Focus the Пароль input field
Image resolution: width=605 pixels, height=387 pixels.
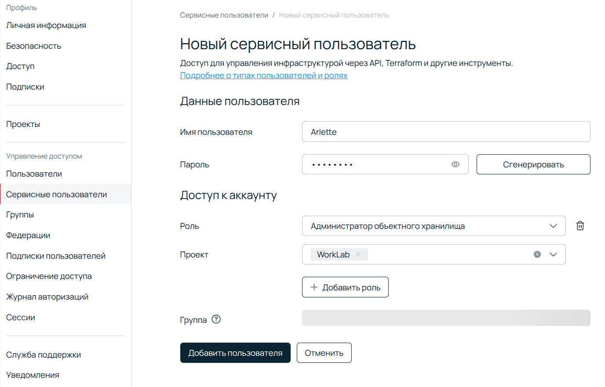point(385,164)
